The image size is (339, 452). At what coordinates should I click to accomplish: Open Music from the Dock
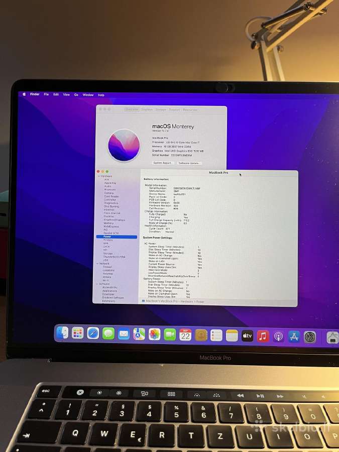coord(263,336)
